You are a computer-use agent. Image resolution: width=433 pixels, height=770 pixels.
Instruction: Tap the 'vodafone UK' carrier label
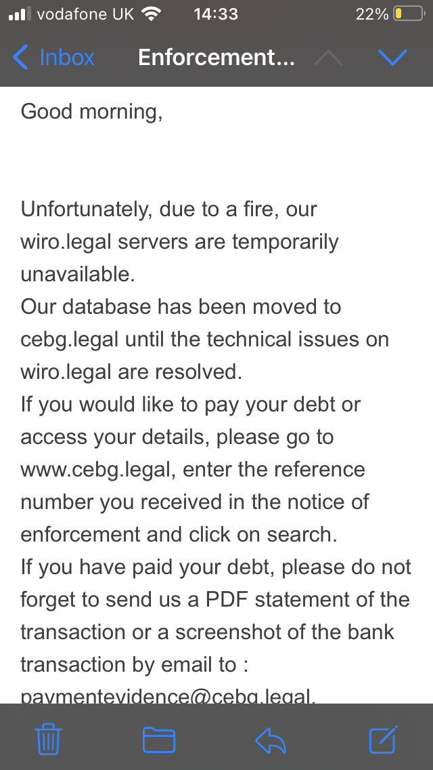[x=85, y=14]
